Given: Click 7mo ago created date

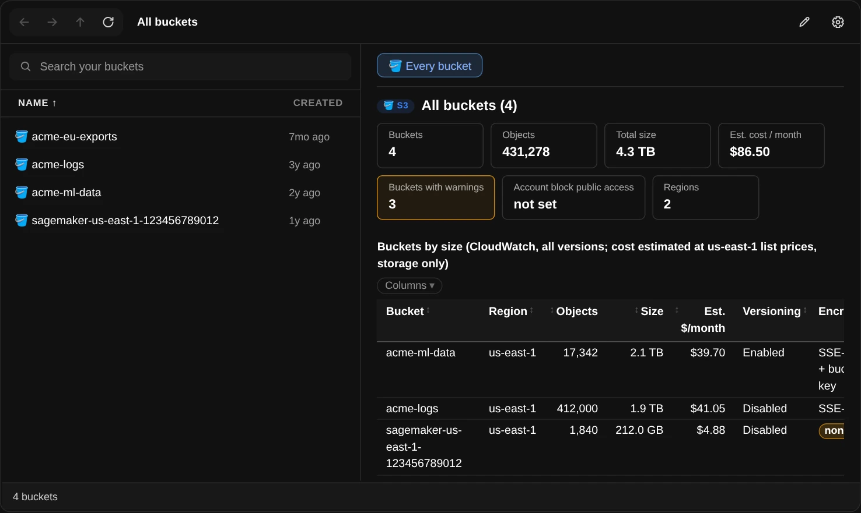Looking at the screenshot, I should point(309,137).
